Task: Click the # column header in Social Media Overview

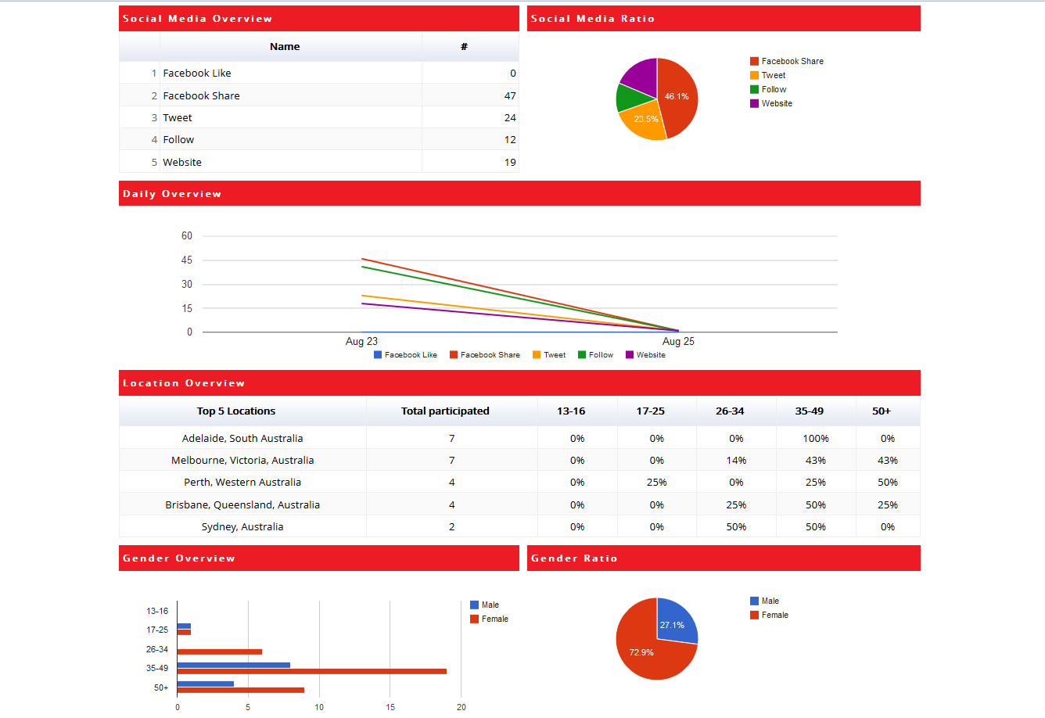Action: coord(464,47)
